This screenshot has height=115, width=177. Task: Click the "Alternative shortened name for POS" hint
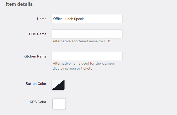point(82,41)
